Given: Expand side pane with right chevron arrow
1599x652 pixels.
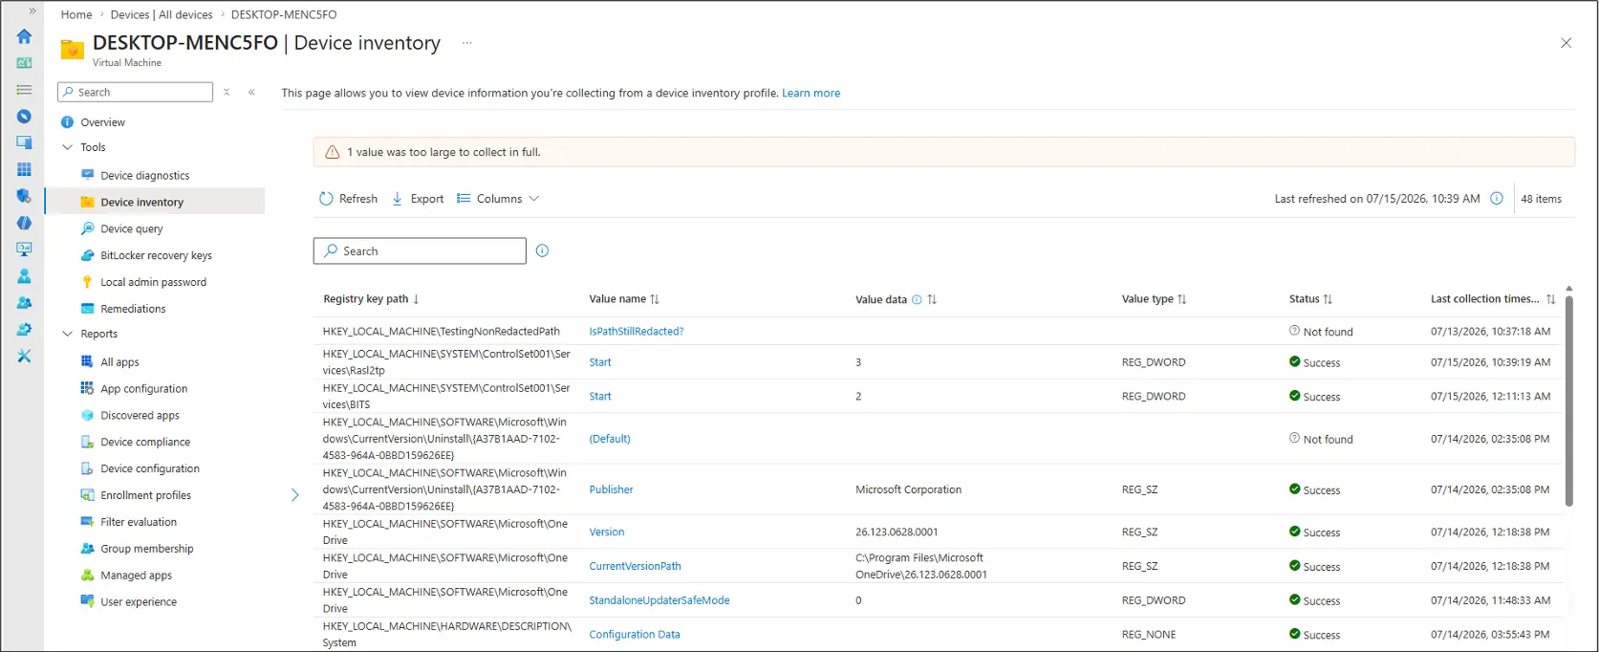Looking at the screenshot, I should [294, 495].
